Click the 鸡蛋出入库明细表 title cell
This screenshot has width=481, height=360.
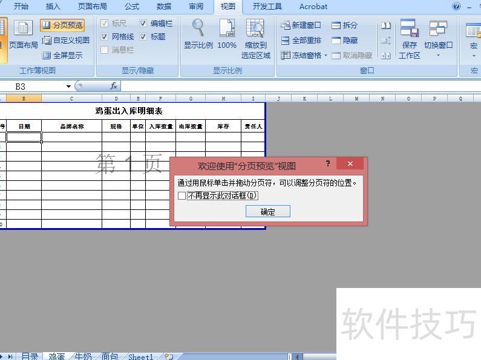click(x=129, y=111)
